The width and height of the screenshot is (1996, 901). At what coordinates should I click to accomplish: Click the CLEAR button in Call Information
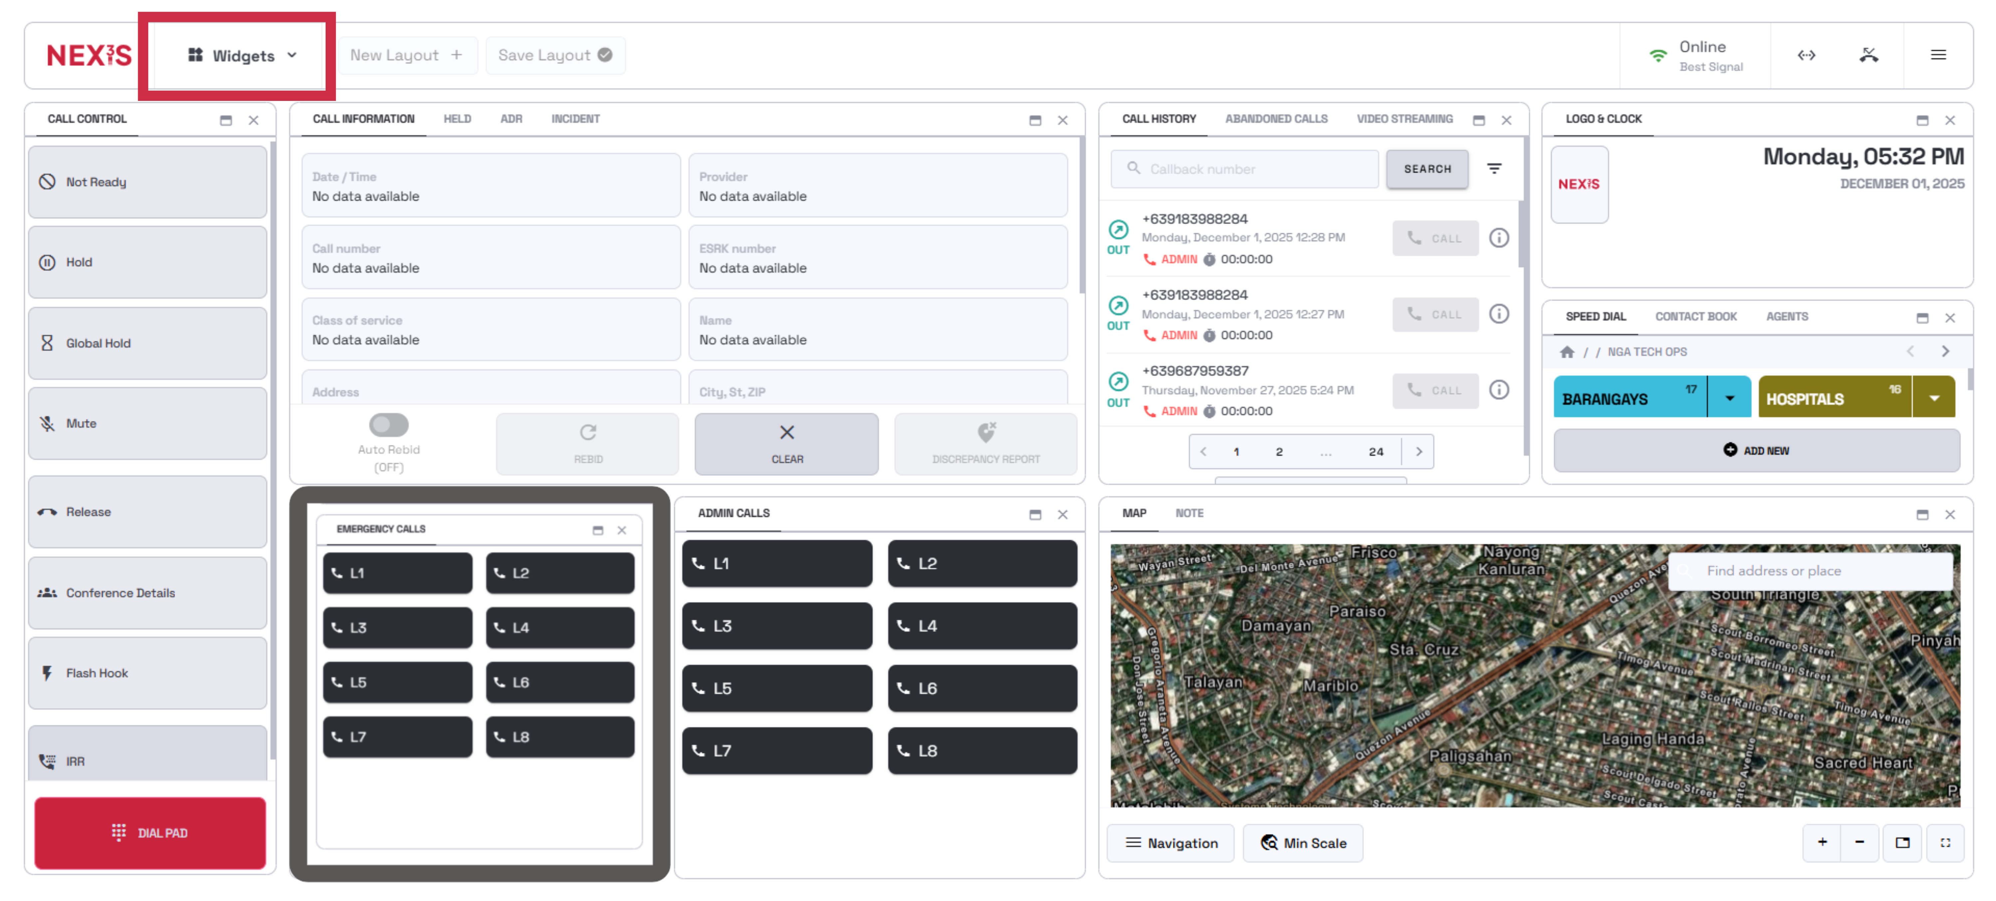point(786,444)
